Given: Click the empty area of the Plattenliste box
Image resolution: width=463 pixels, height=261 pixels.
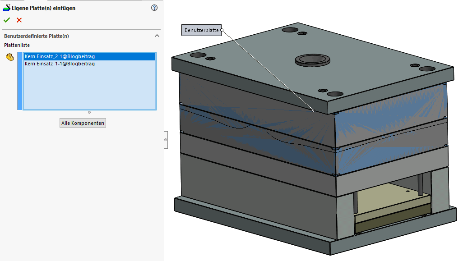Looking at the screenshot, I should pos(89,88).
